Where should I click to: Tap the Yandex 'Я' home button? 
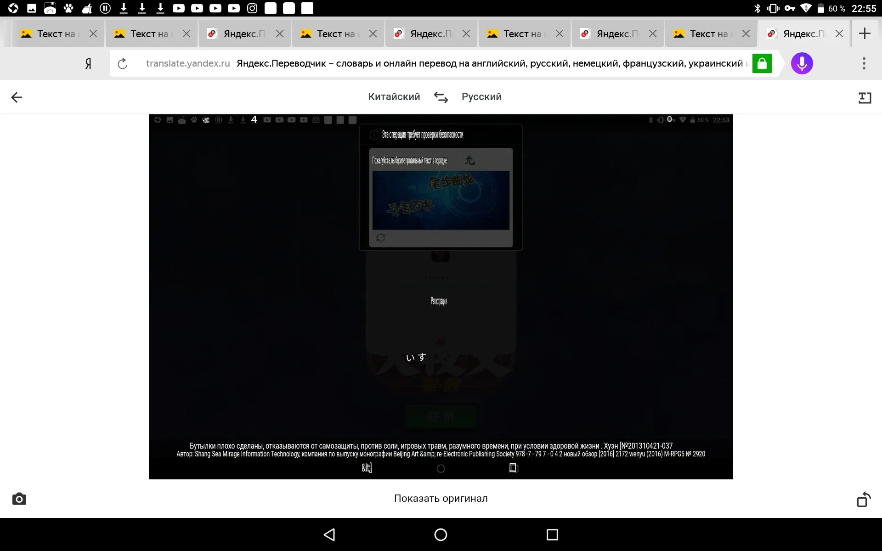pyautogui.click(x=88, y=64)
